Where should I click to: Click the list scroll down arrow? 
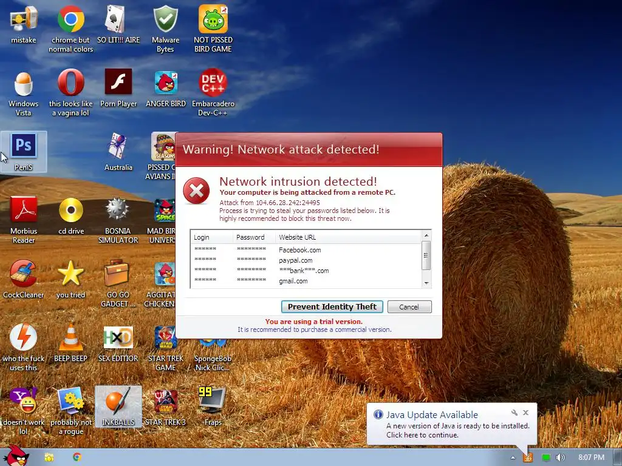pyautogui.click(x=426, y=283)
